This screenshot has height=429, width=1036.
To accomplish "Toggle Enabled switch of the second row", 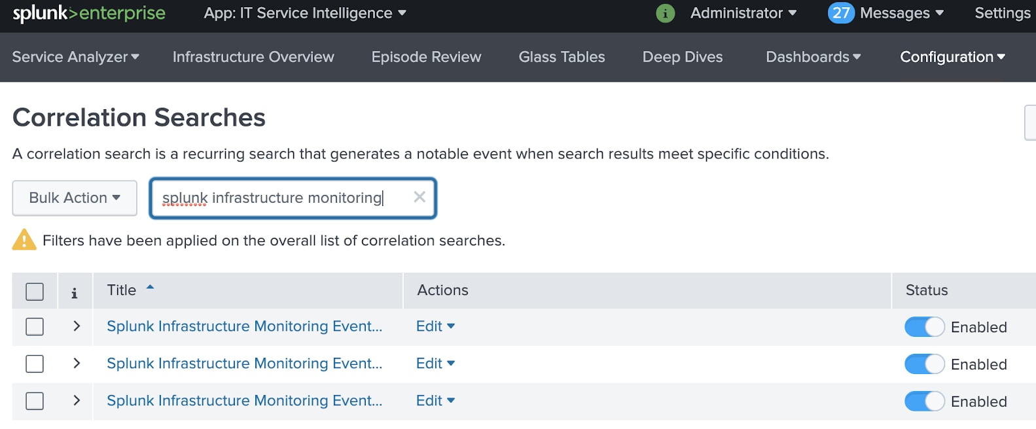I will click(x=924, y=364).
